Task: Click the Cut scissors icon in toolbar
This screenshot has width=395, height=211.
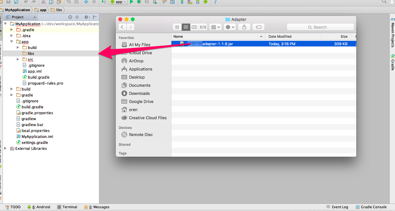Action: pyautogui.click(x=43, y=2)
